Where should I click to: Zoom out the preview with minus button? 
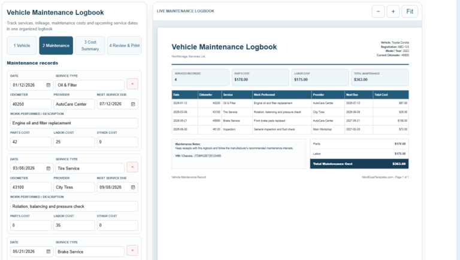pos(378,11)
